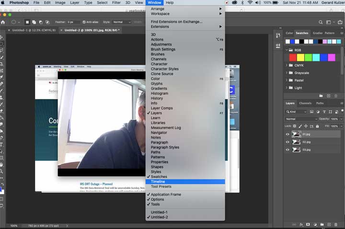Click the Feather value field
The image size is (345, 229).
point(73,22)
